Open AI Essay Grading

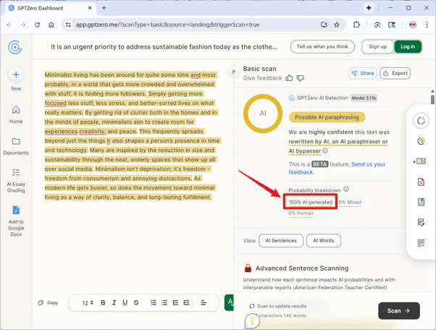pos(16,181)
